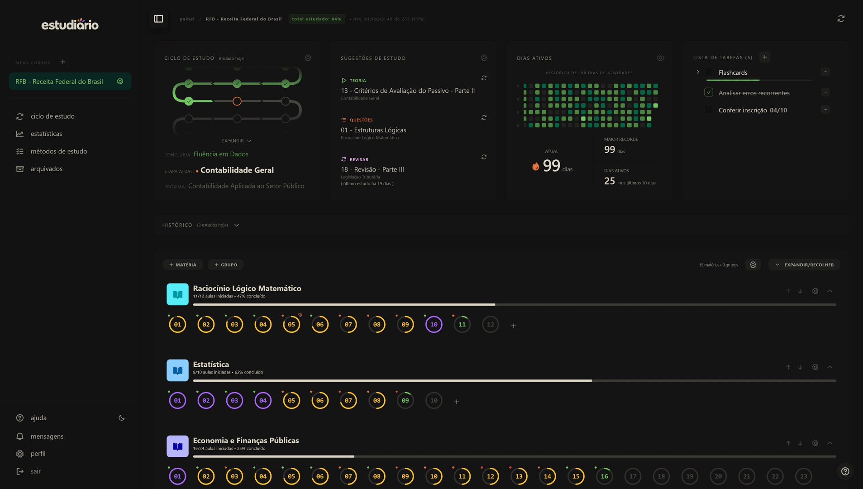Image resolution: width=863 pixels, height=489 pixels.
Task: Click the refresh icon at top right
Action: [x=841, y=19]
